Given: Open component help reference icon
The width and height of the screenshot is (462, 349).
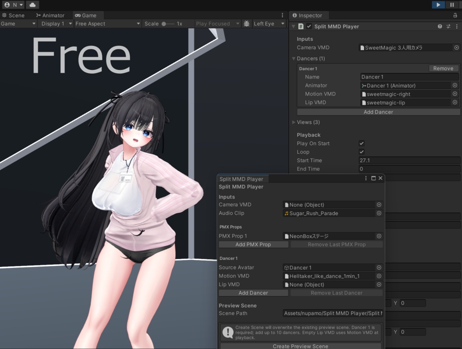Looking at the screenshot, I should 440,27.
